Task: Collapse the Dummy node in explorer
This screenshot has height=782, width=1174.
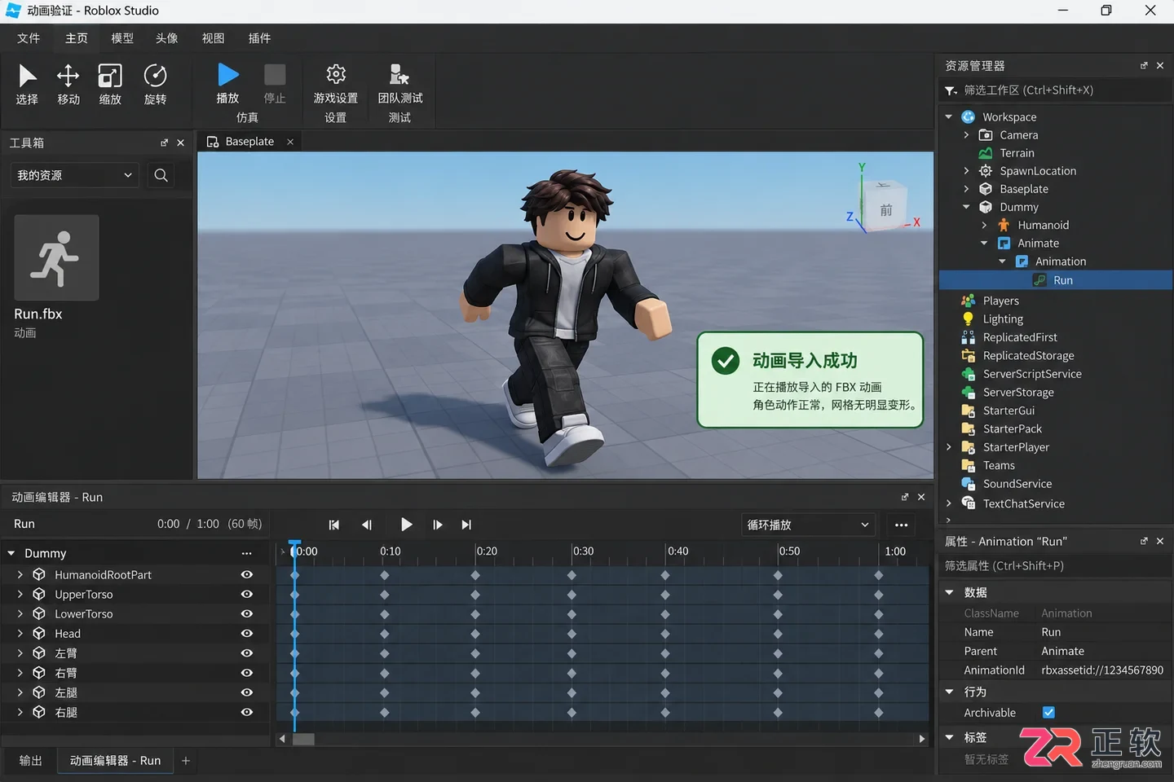Action: click(967, 207)
